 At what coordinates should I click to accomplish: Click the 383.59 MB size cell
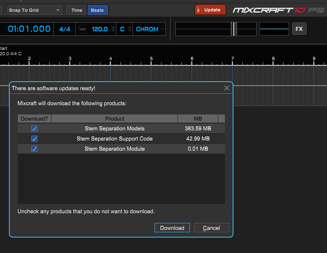198,128
